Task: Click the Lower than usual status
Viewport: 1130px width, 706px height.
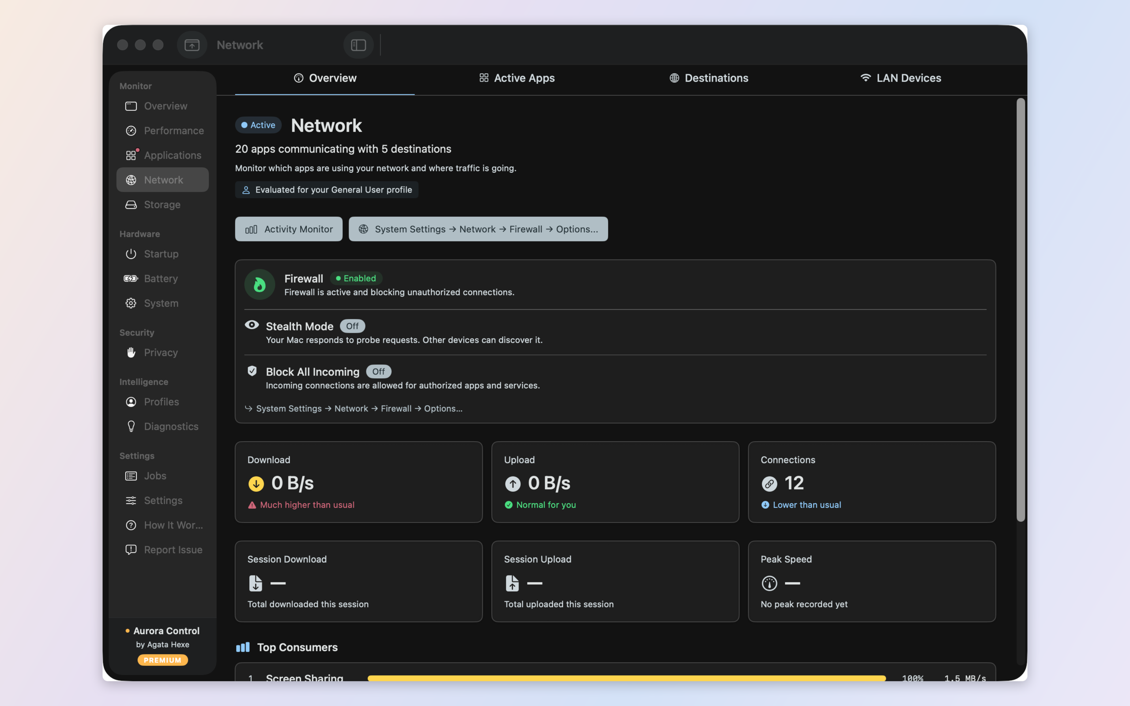Action: pos(801,505)
